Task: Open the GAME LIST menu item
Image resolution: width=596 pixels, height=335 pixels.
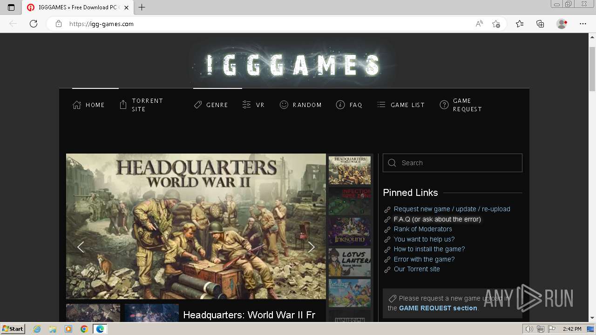Action: coord(401,105)
